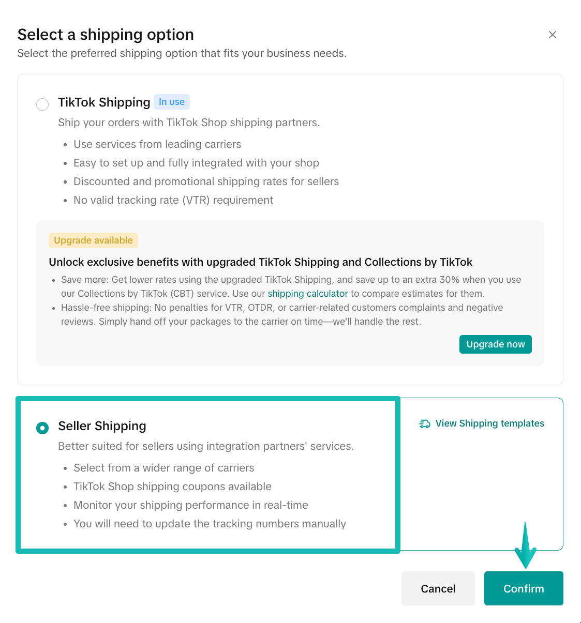Click the highlighted Seller Shipping card
Viewport: 581px width, 623px height.
[207, 474]
